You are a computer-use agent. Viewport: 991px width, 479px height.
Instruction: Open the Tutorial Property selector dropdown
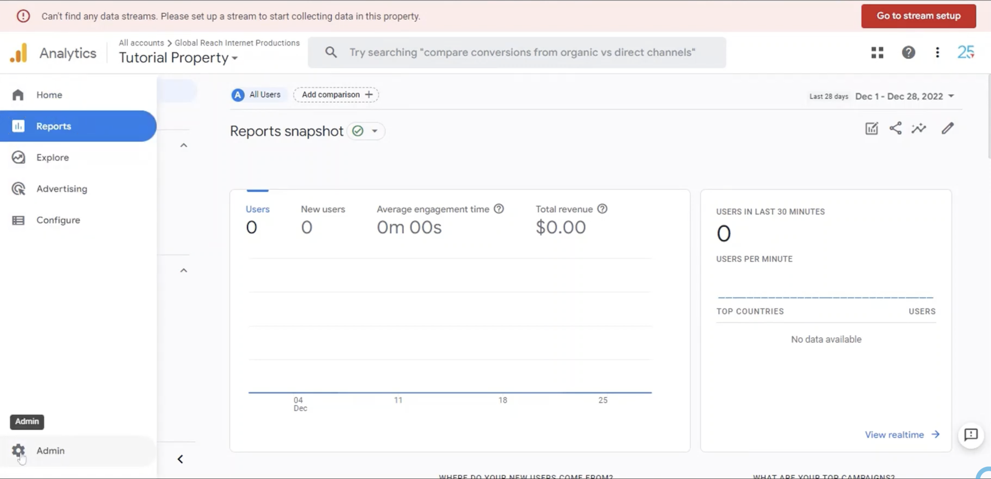click(178, 58)
